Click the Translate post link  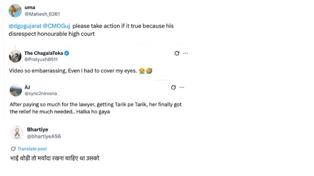coord(32,149)
